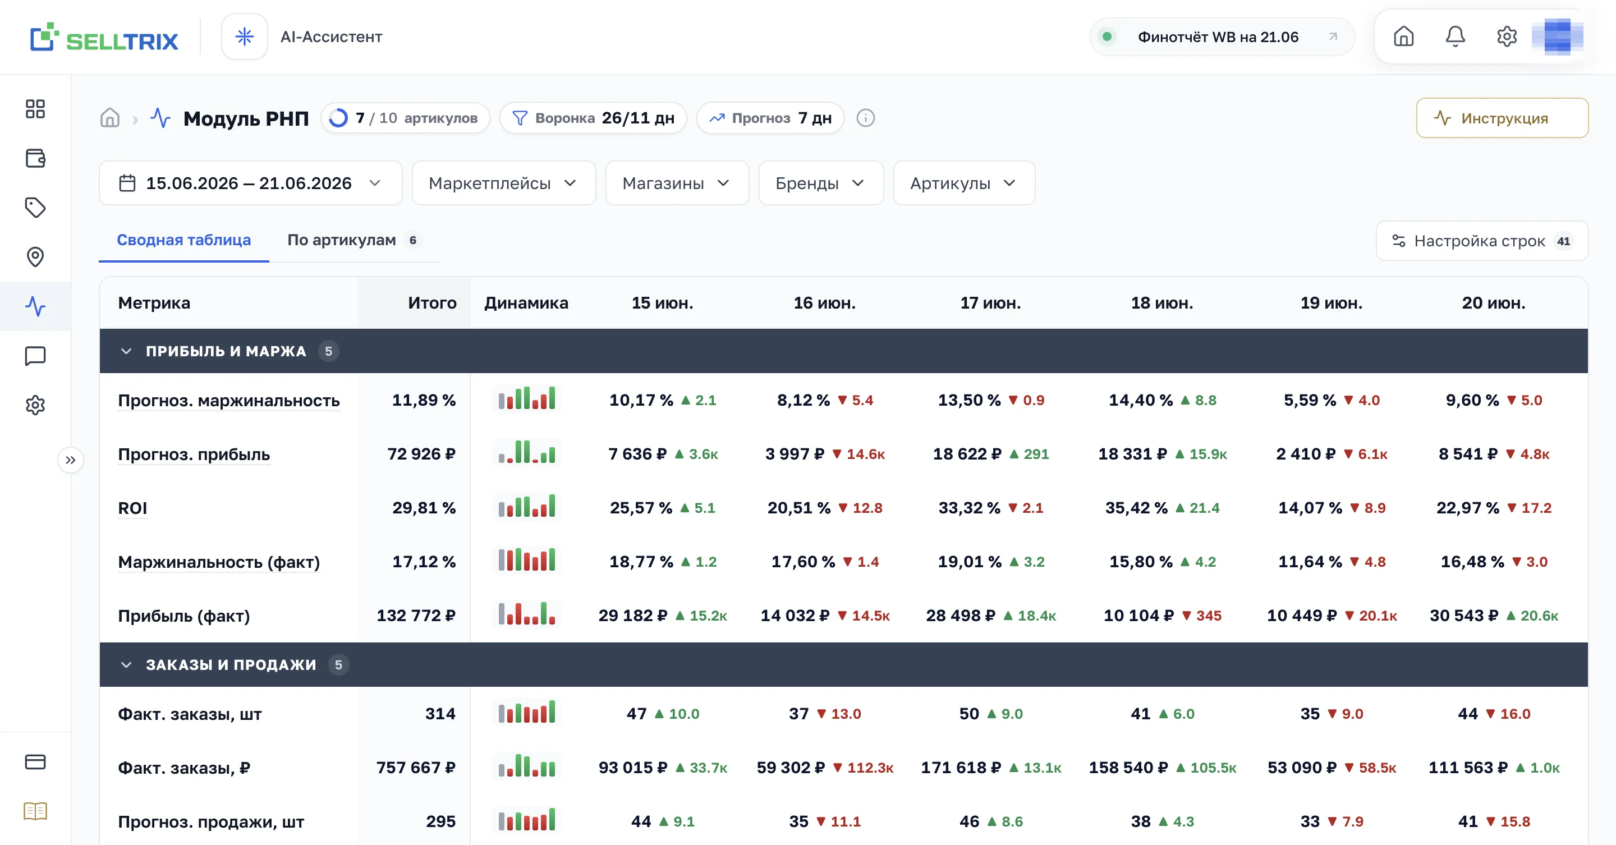Open the AI-Ассистент sparkle icon
Screen dimensions: 1616x845
(x=244, y=37)
